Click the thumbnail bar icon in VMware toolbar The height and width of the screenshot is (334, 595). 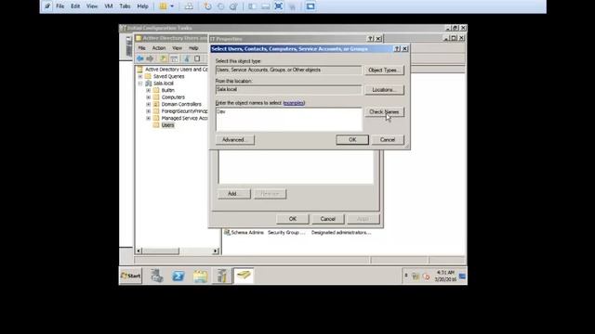click(x=265, y=6)
